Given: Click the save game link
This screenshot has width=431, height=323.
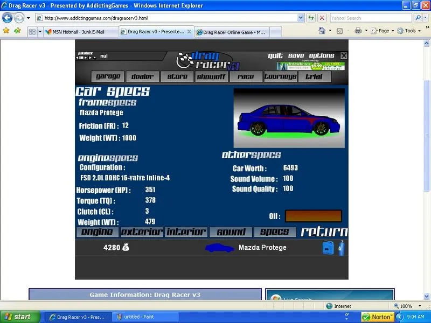Looking at the screenshot, I should click(296, 55).
